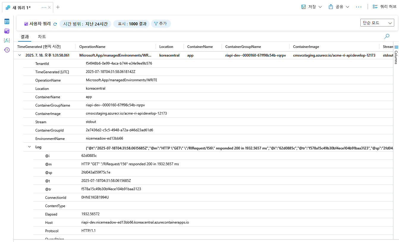The height and width of the screenshot is (242, 399).
Task: Switch to the 차트 tab
Action: coord(42,37)
